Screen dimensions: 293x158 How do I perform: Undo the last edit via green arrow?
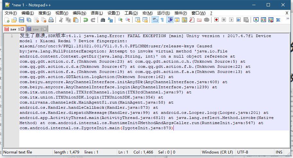point(86,20)
